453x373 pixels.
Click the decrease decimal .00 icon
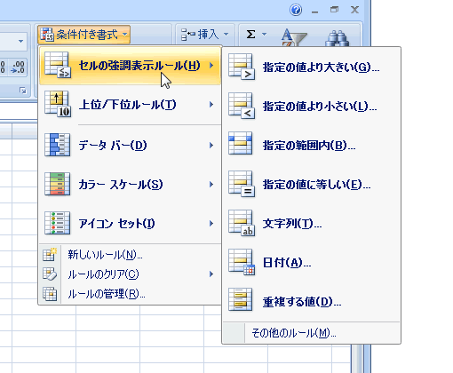18,67
